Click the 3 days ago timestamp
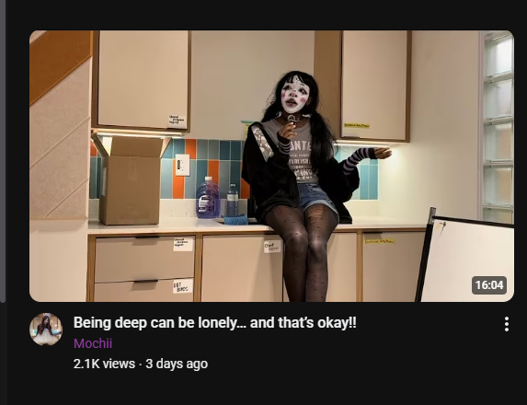 pyautogui.click(x=177, y=364)
